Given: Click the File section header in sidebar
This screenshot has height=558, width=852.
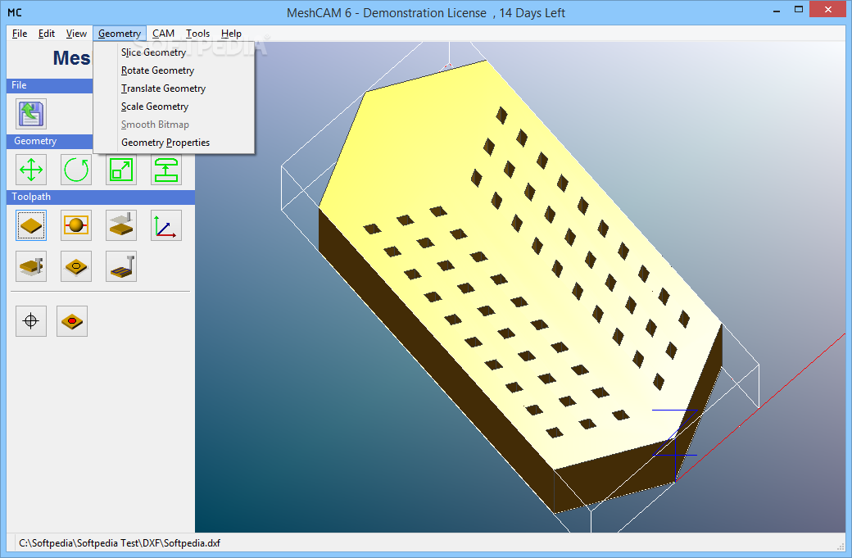Looking at the screenshot, I should tap(50, 85).
